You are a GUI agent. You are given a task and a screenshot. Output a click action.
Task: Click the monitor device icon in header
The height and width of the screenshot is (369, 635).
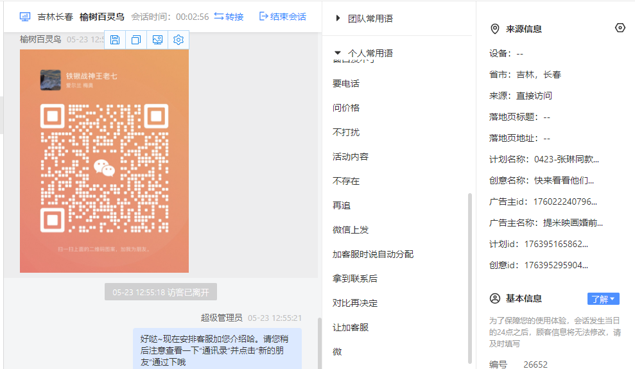pos(25,17)
